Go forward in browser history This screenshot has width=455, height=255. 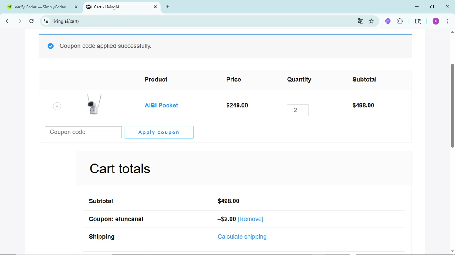[x=19, y=21]
